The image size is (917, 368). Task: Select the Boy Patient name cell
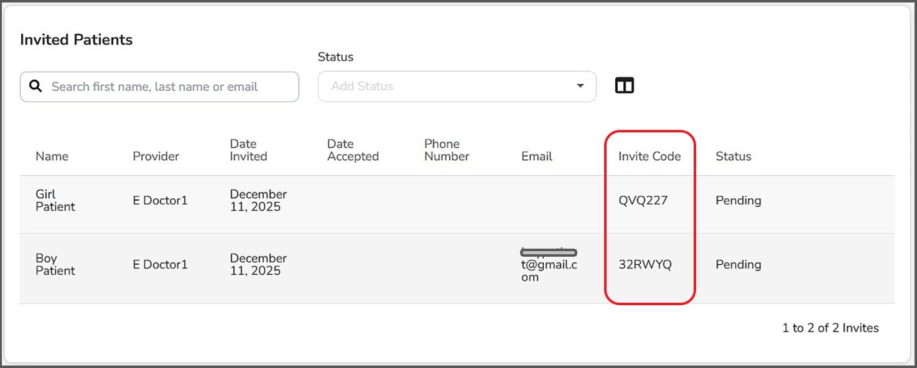tap(55, 264)
